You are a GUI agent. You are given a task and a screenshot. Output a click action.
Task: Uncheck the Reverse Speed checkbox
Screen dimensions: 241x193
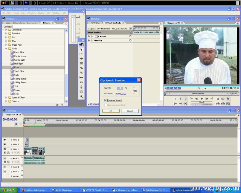pyautogui.click(x=106, y=100)
